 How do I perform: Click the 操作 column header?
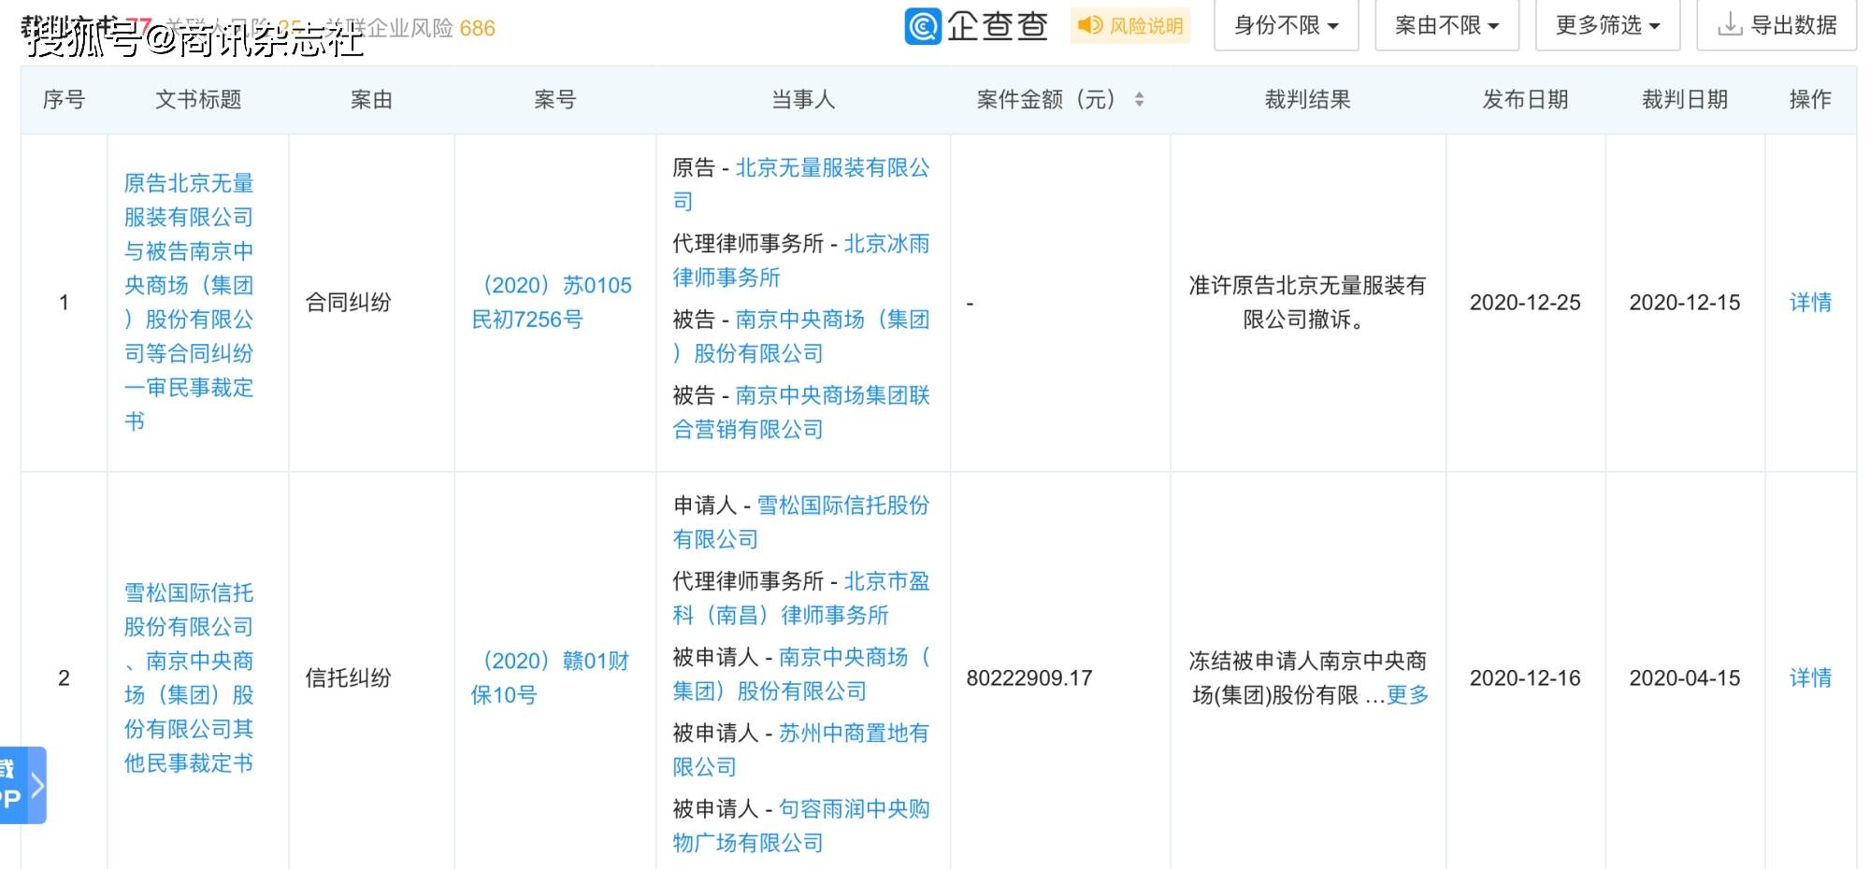(x=1810, y=99)
